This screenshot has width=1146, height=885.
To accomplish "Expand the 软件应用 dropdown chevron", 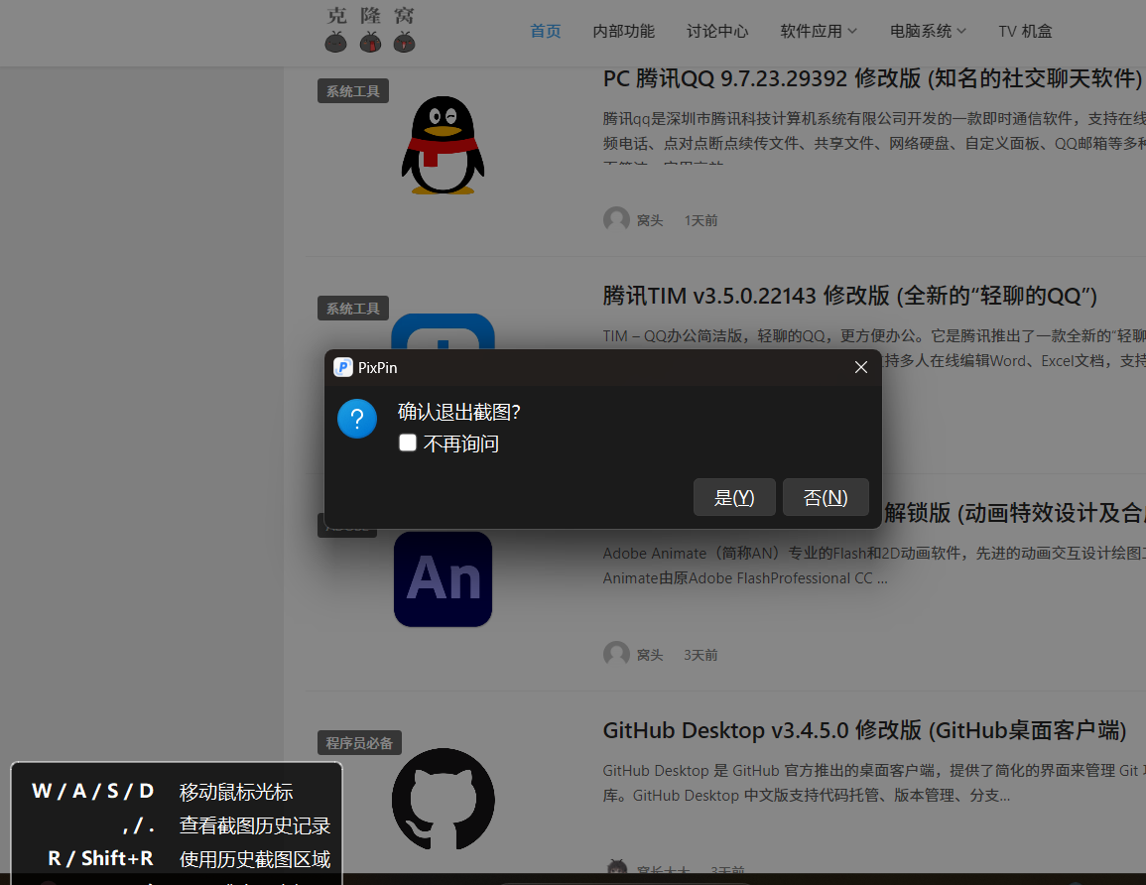I will point(852,31).
